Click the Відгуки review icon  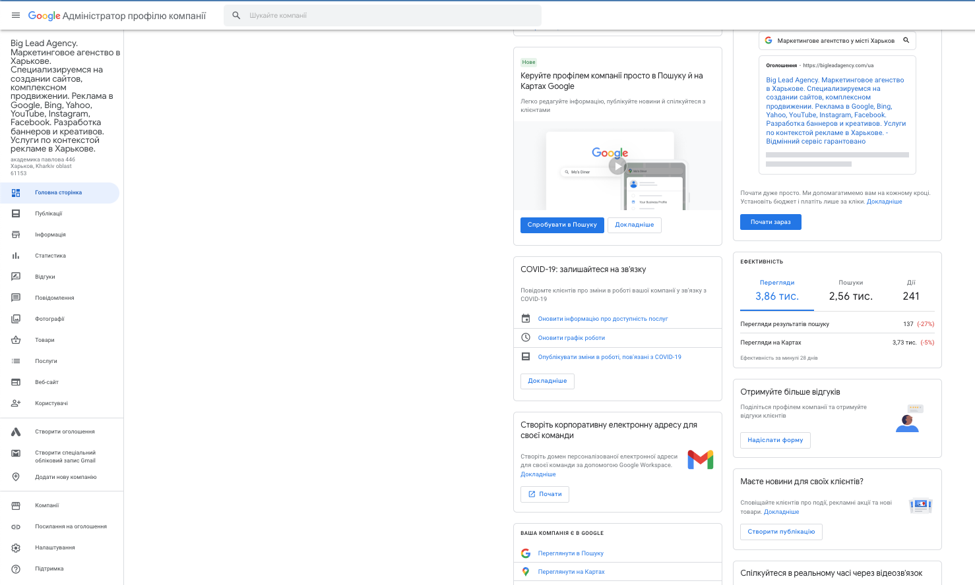[x=16, y=277]
